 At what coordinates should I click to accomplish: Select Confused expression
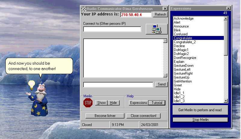tap(199, 34)
